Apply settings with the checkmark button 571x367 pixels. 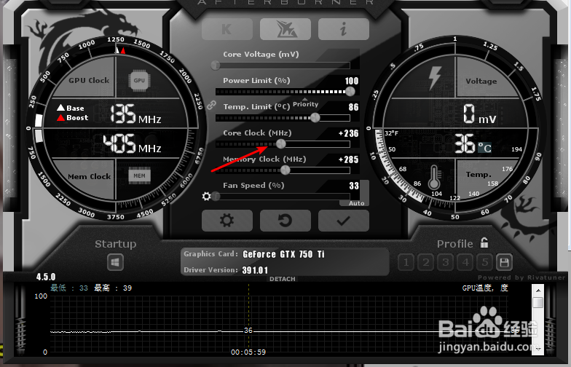(344, 221)
